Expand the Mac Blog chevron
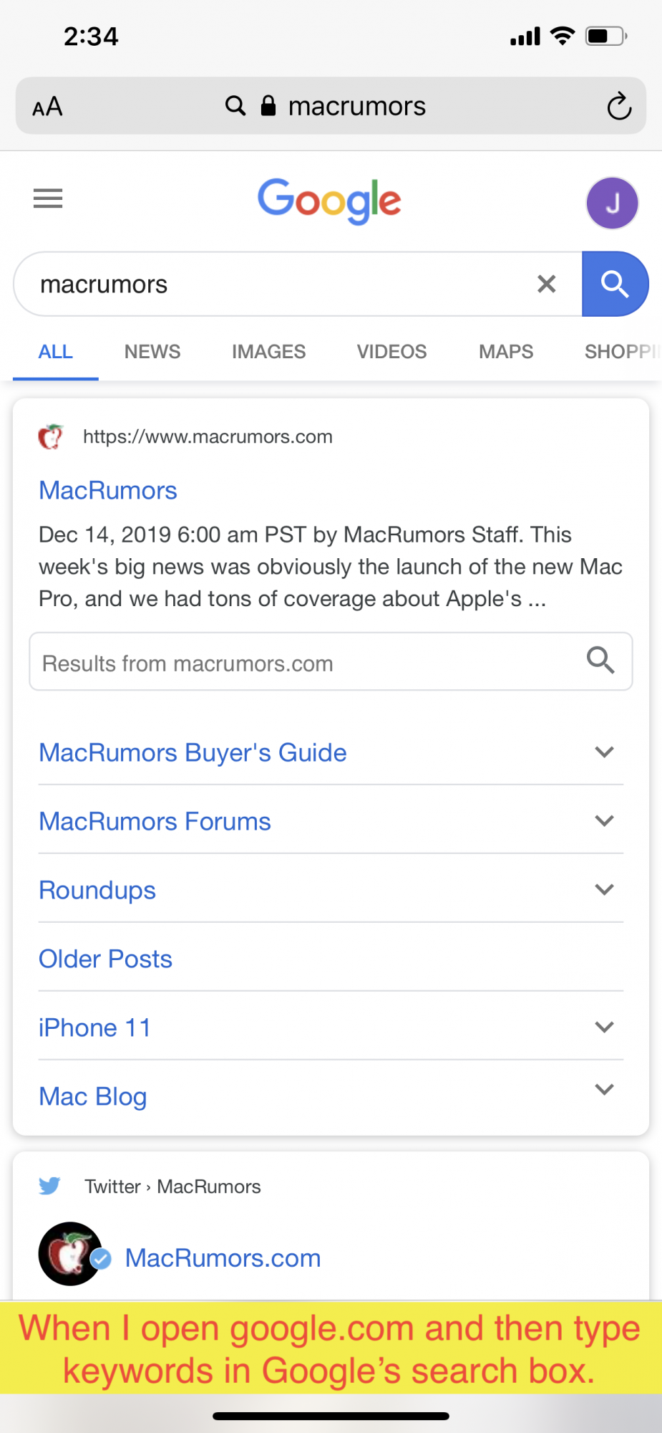This screenshot has height=1433, width=662. click(605, 1089)
